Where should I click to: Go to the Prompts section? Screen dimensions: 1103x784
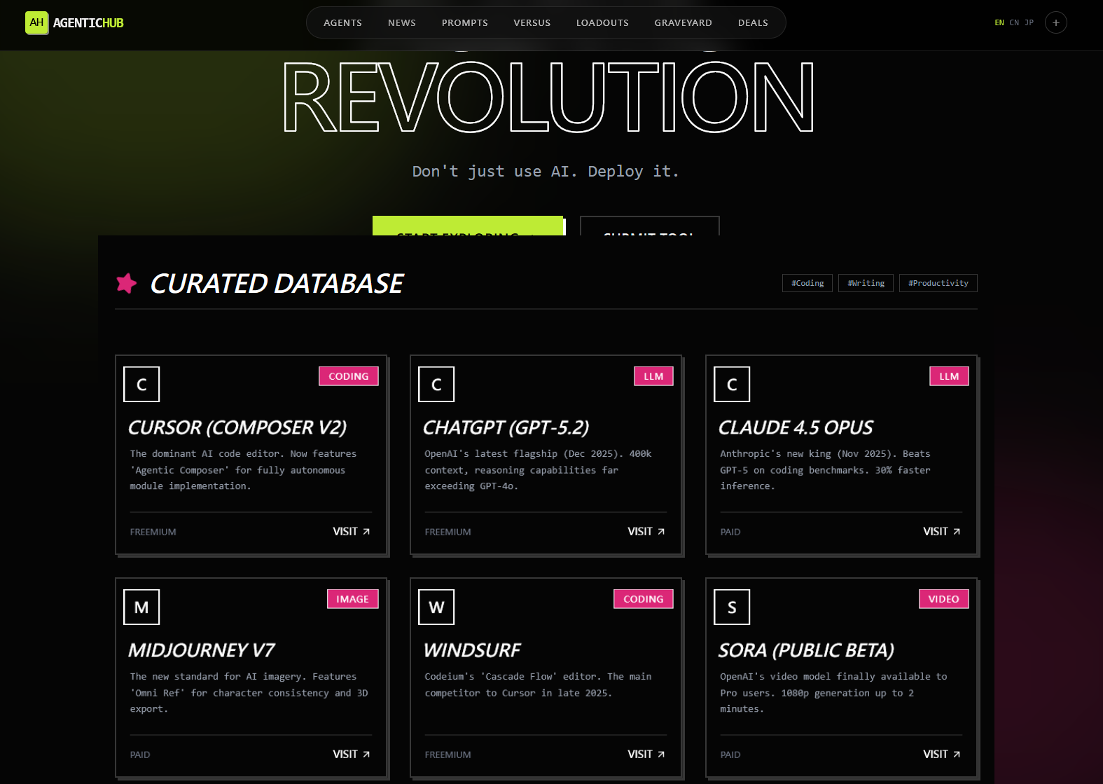(x=465, y=22)
